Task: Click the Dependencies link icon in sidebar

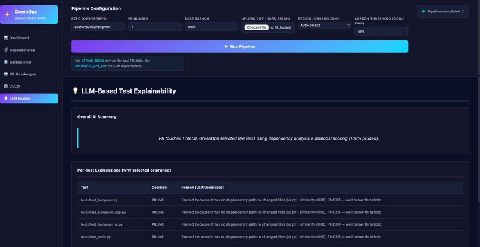Action: coord(5,50)
